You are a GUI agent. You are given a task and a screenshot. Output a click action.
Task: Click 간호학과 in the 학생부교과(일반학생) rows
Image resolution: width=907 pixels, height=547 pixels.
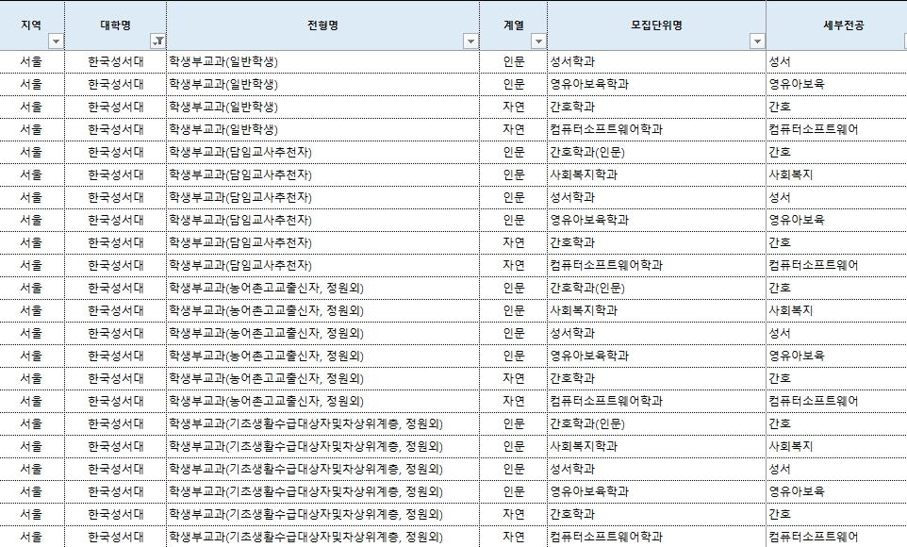coord(572,107)
